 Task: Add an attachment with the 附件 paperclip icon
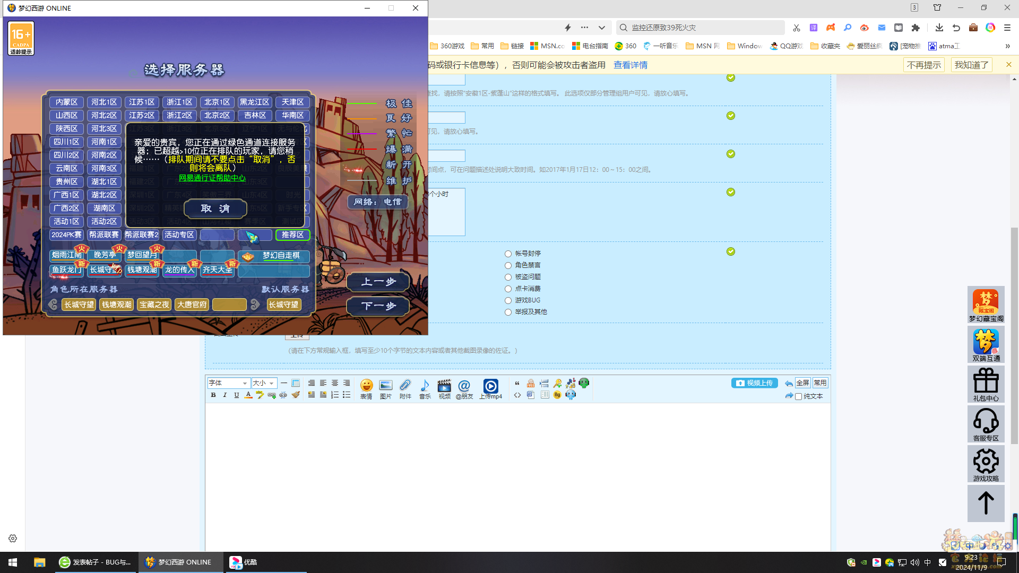pos(405,389)
